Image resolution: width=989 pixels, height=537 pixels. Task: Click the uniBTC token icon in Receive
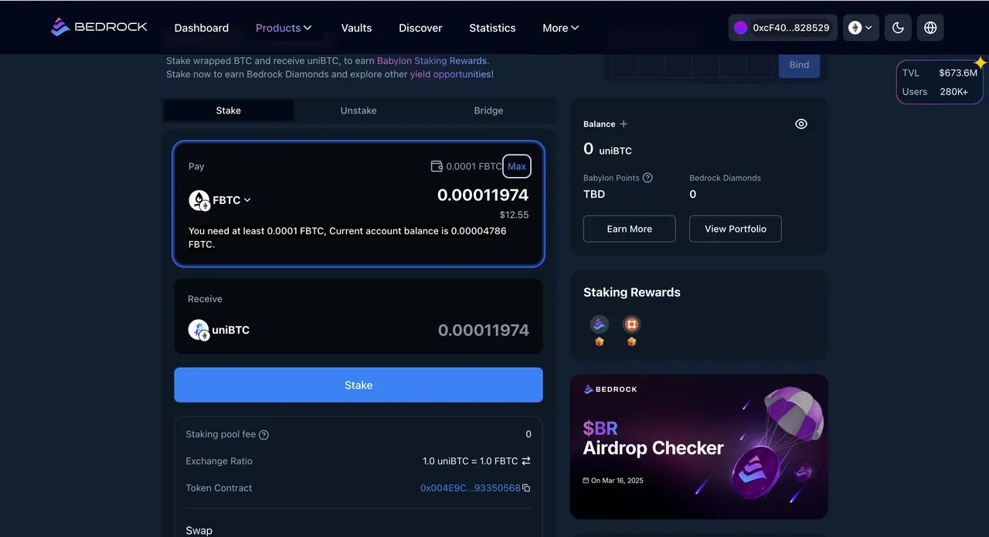pyautogui.click(x=199, y=330)
